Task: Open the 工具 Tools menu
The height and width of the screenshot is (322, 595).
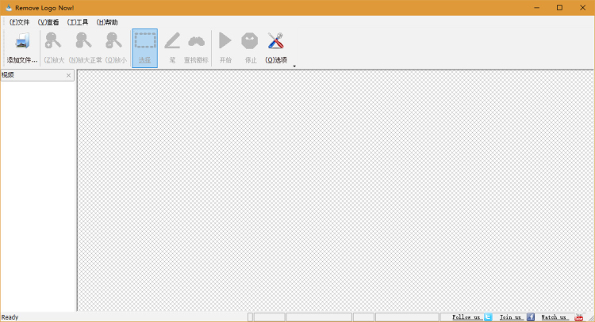Action: pyautogui.click(x=78, y=22)
